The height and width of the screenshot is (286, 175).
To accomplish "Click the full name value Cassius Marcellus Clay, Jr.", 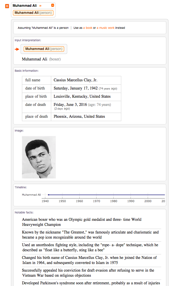I will [75, 80].
